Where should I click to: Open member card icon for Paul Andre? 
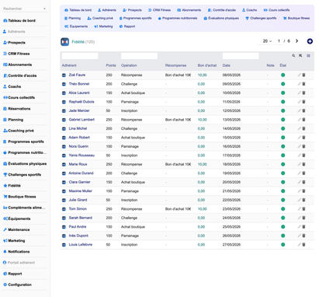click(64, 227)
